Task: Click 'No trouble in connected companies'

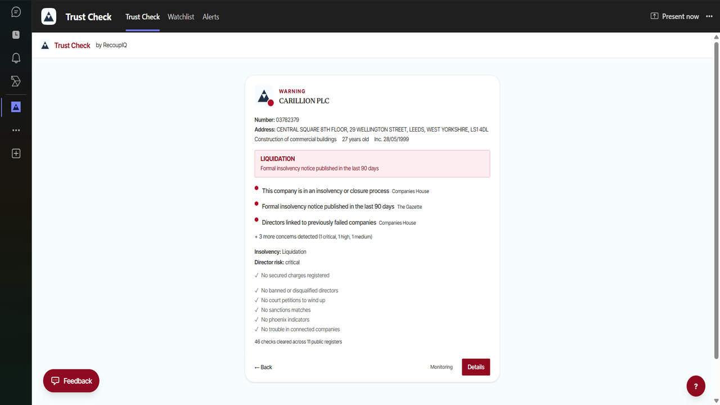Action: pyautogui.click(x=298, y=330)
